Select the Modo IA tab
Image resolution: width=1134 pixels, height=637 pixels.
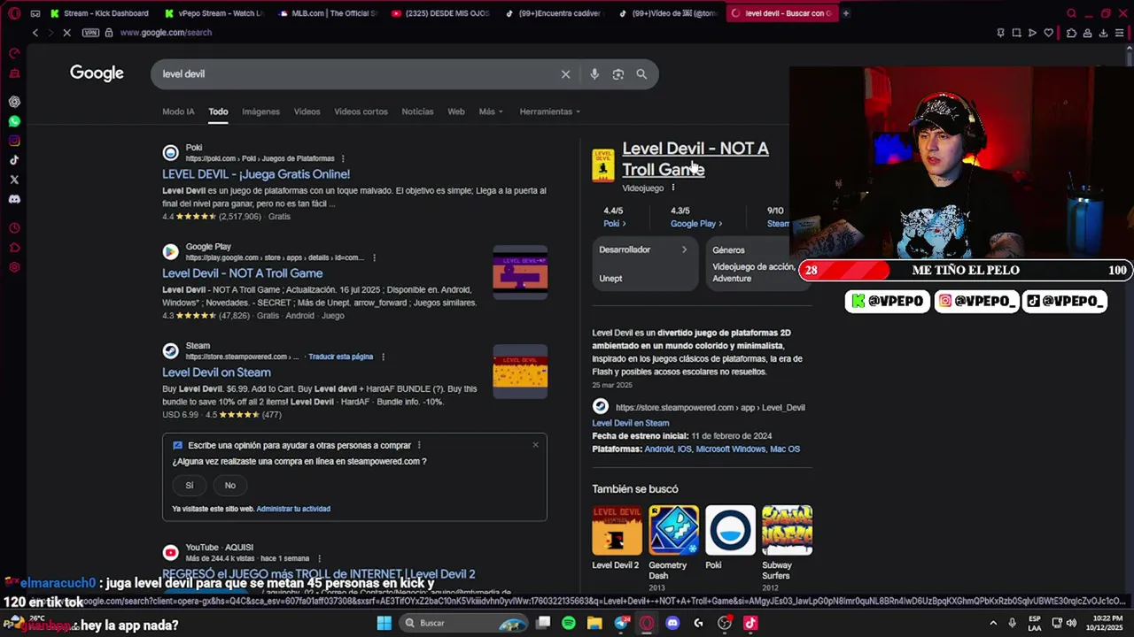[x=178, y=111]
